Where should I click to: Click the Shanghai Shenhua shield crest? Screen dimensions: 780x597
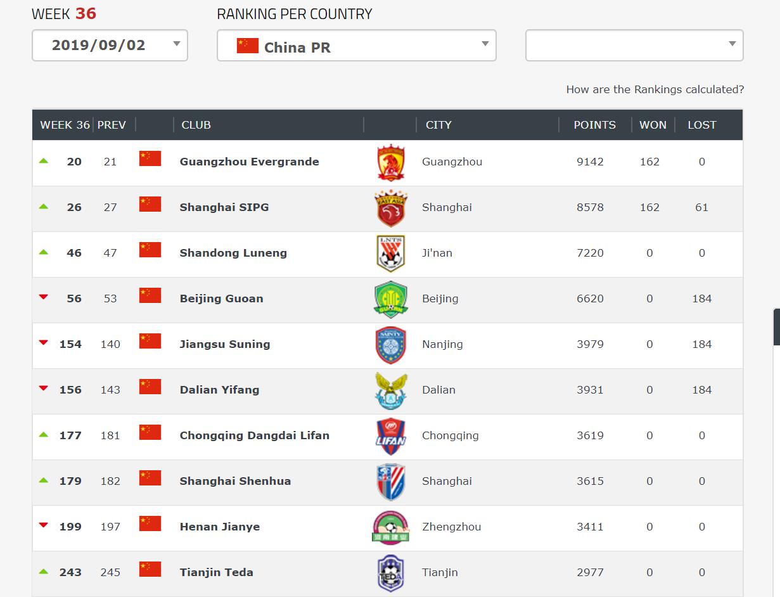point(390,482)
